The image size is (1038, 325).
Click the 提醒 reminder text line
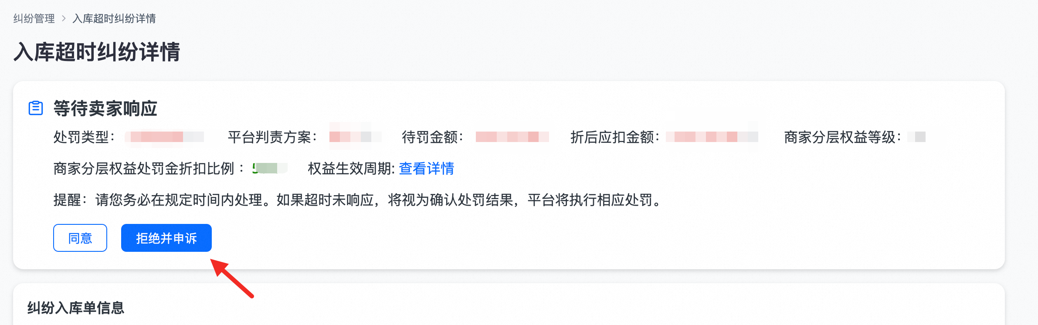coord(357,200)
